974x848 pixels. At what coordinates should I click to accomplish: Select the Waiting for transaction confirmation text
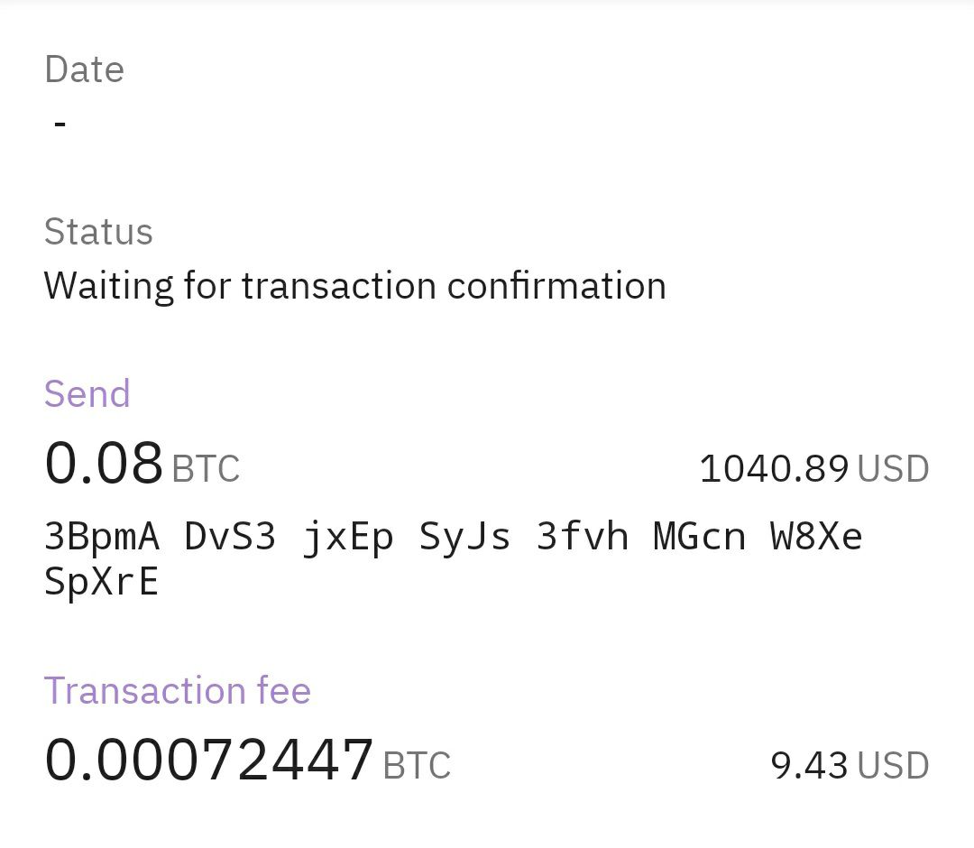[x=354, y=286]
